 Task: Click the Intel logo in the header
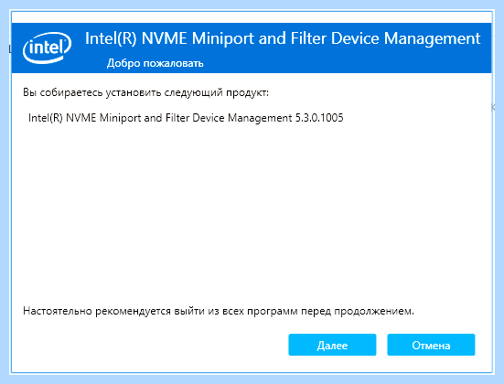coord(47,48)
